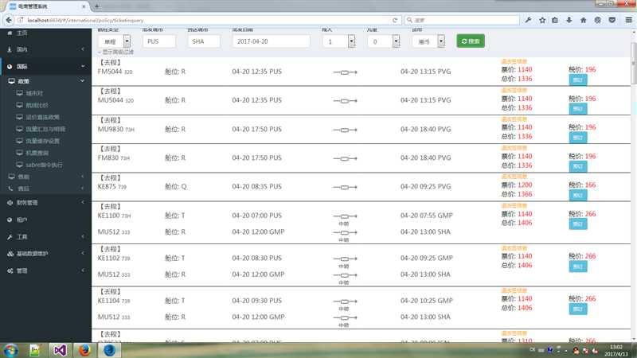Click the monitor icon beside 机票查询
637x358 pixels.
click(19, 153)
